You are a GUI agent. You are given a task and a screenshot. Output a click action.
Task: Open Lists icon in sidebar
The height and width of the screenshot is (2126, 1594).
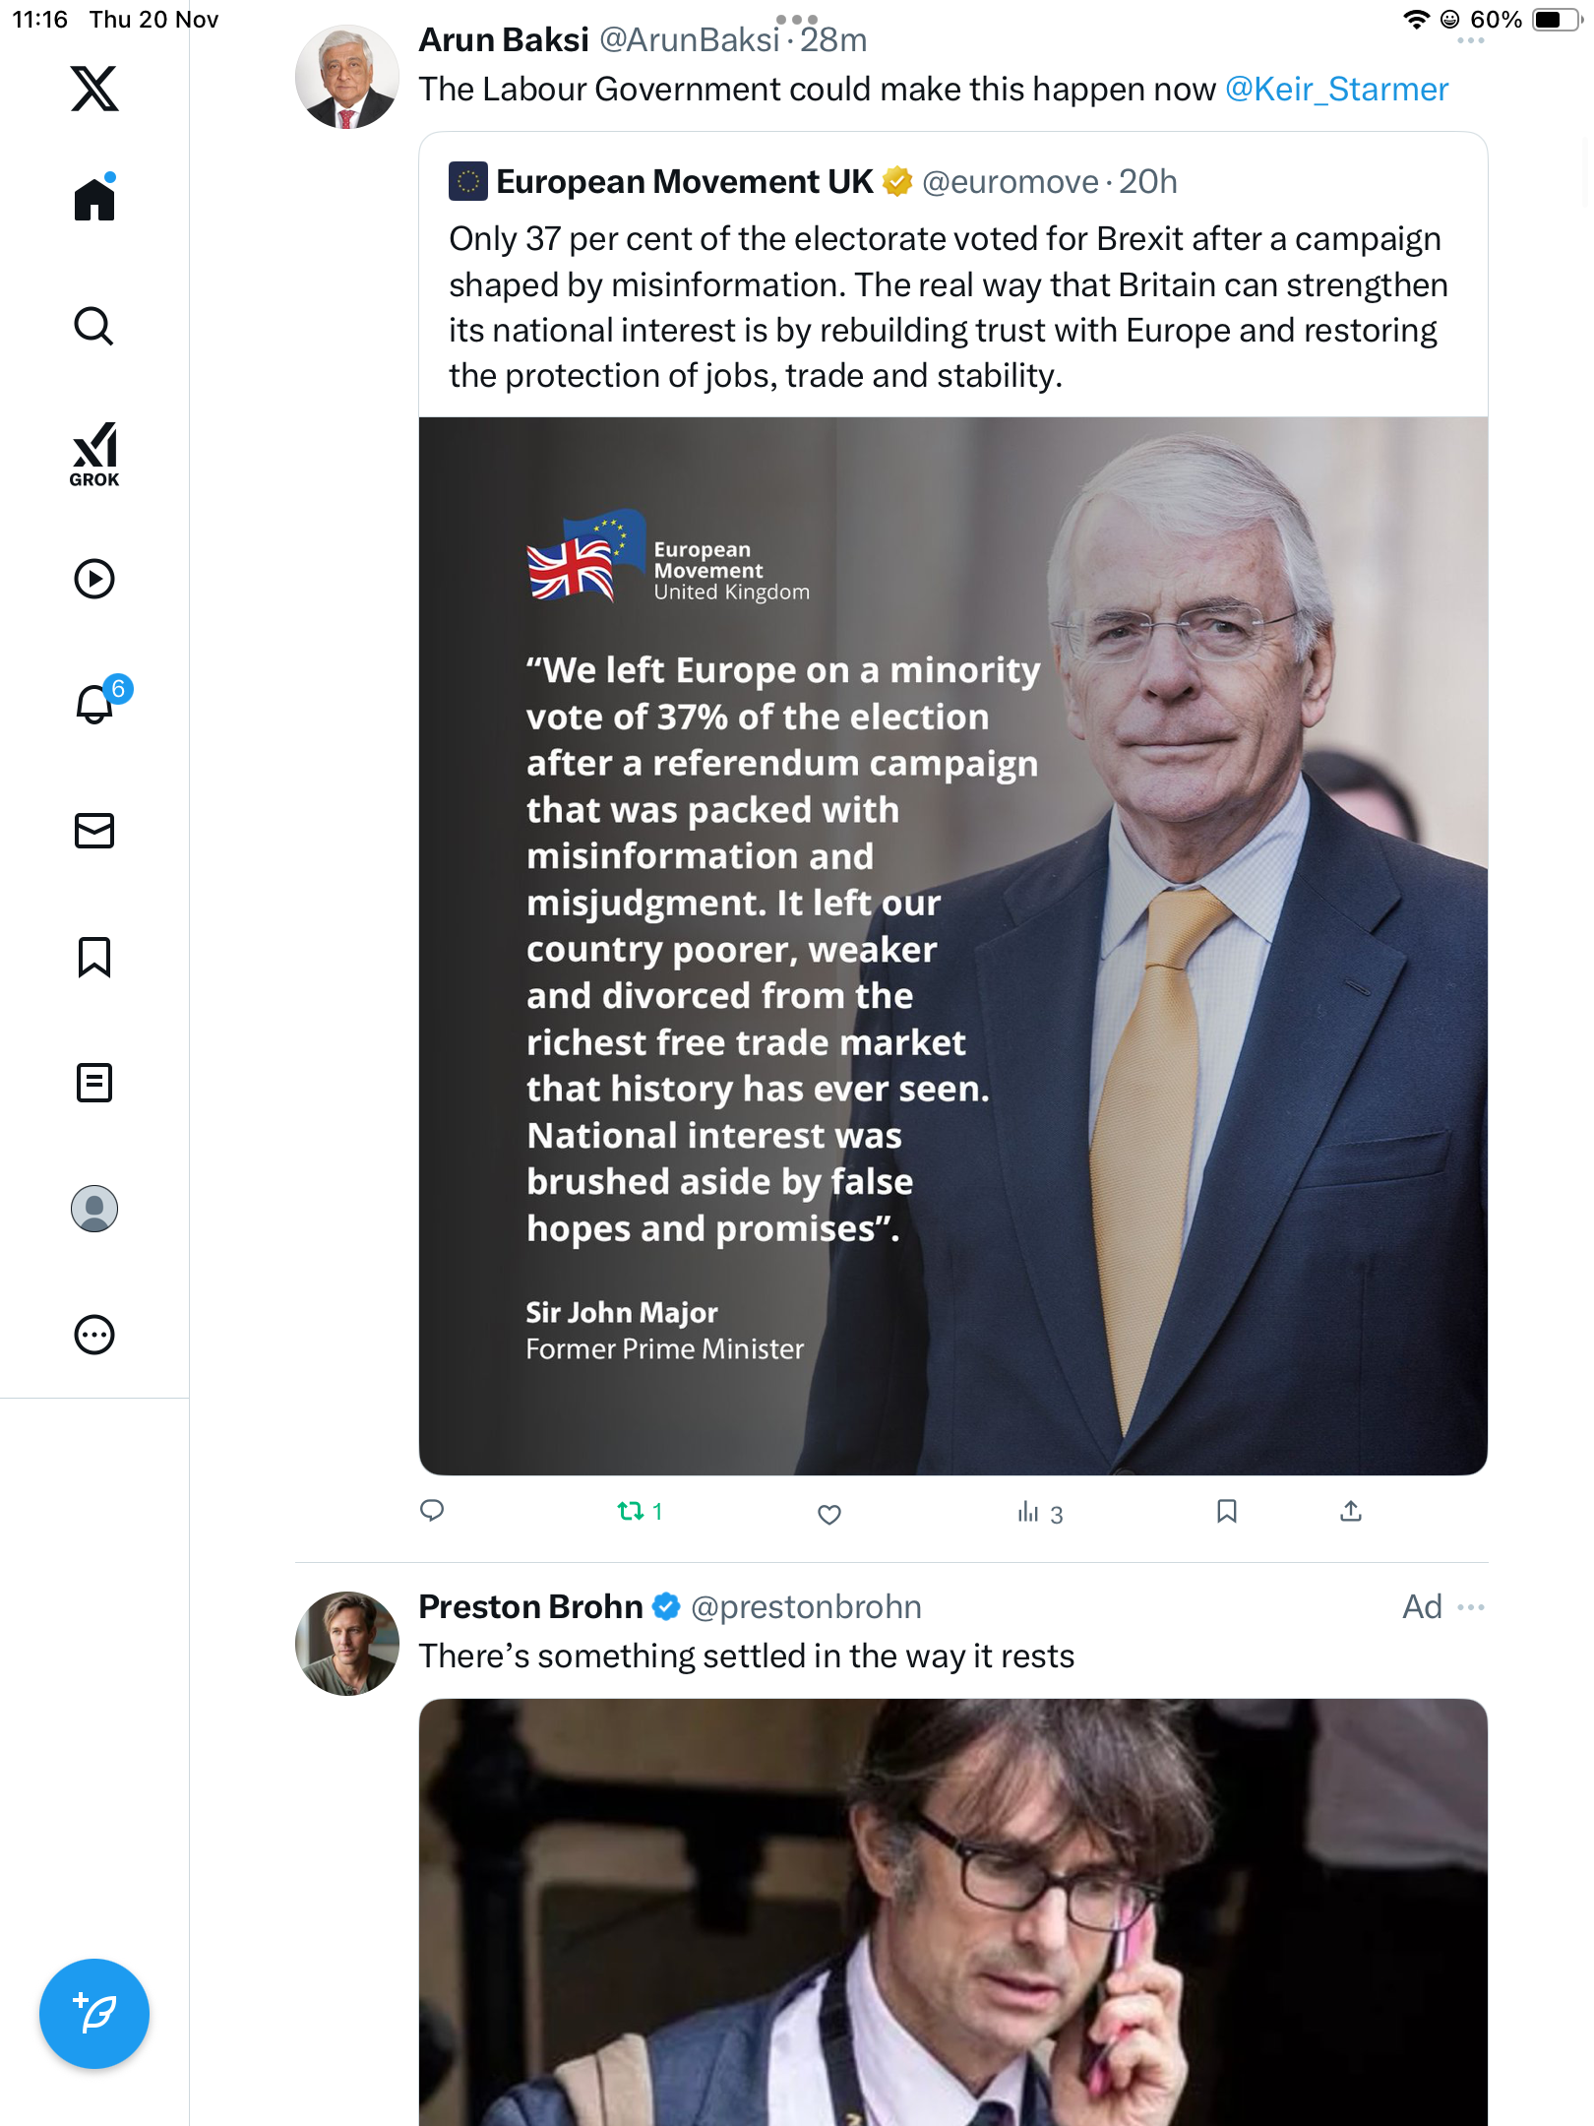tap(94, 1083)
